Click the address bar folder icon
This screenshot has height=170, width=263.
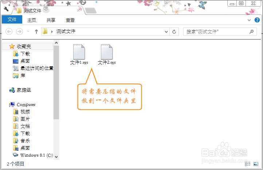[x=45, y=32]
